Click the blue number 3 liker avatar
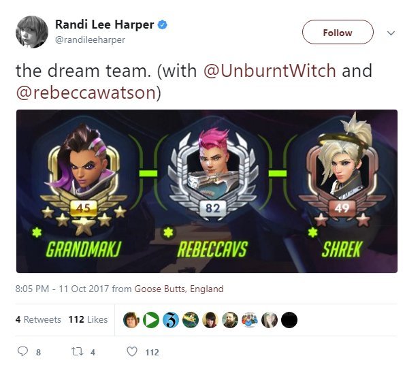This screenshot has width=405, height=369. (x=171, y=320)
